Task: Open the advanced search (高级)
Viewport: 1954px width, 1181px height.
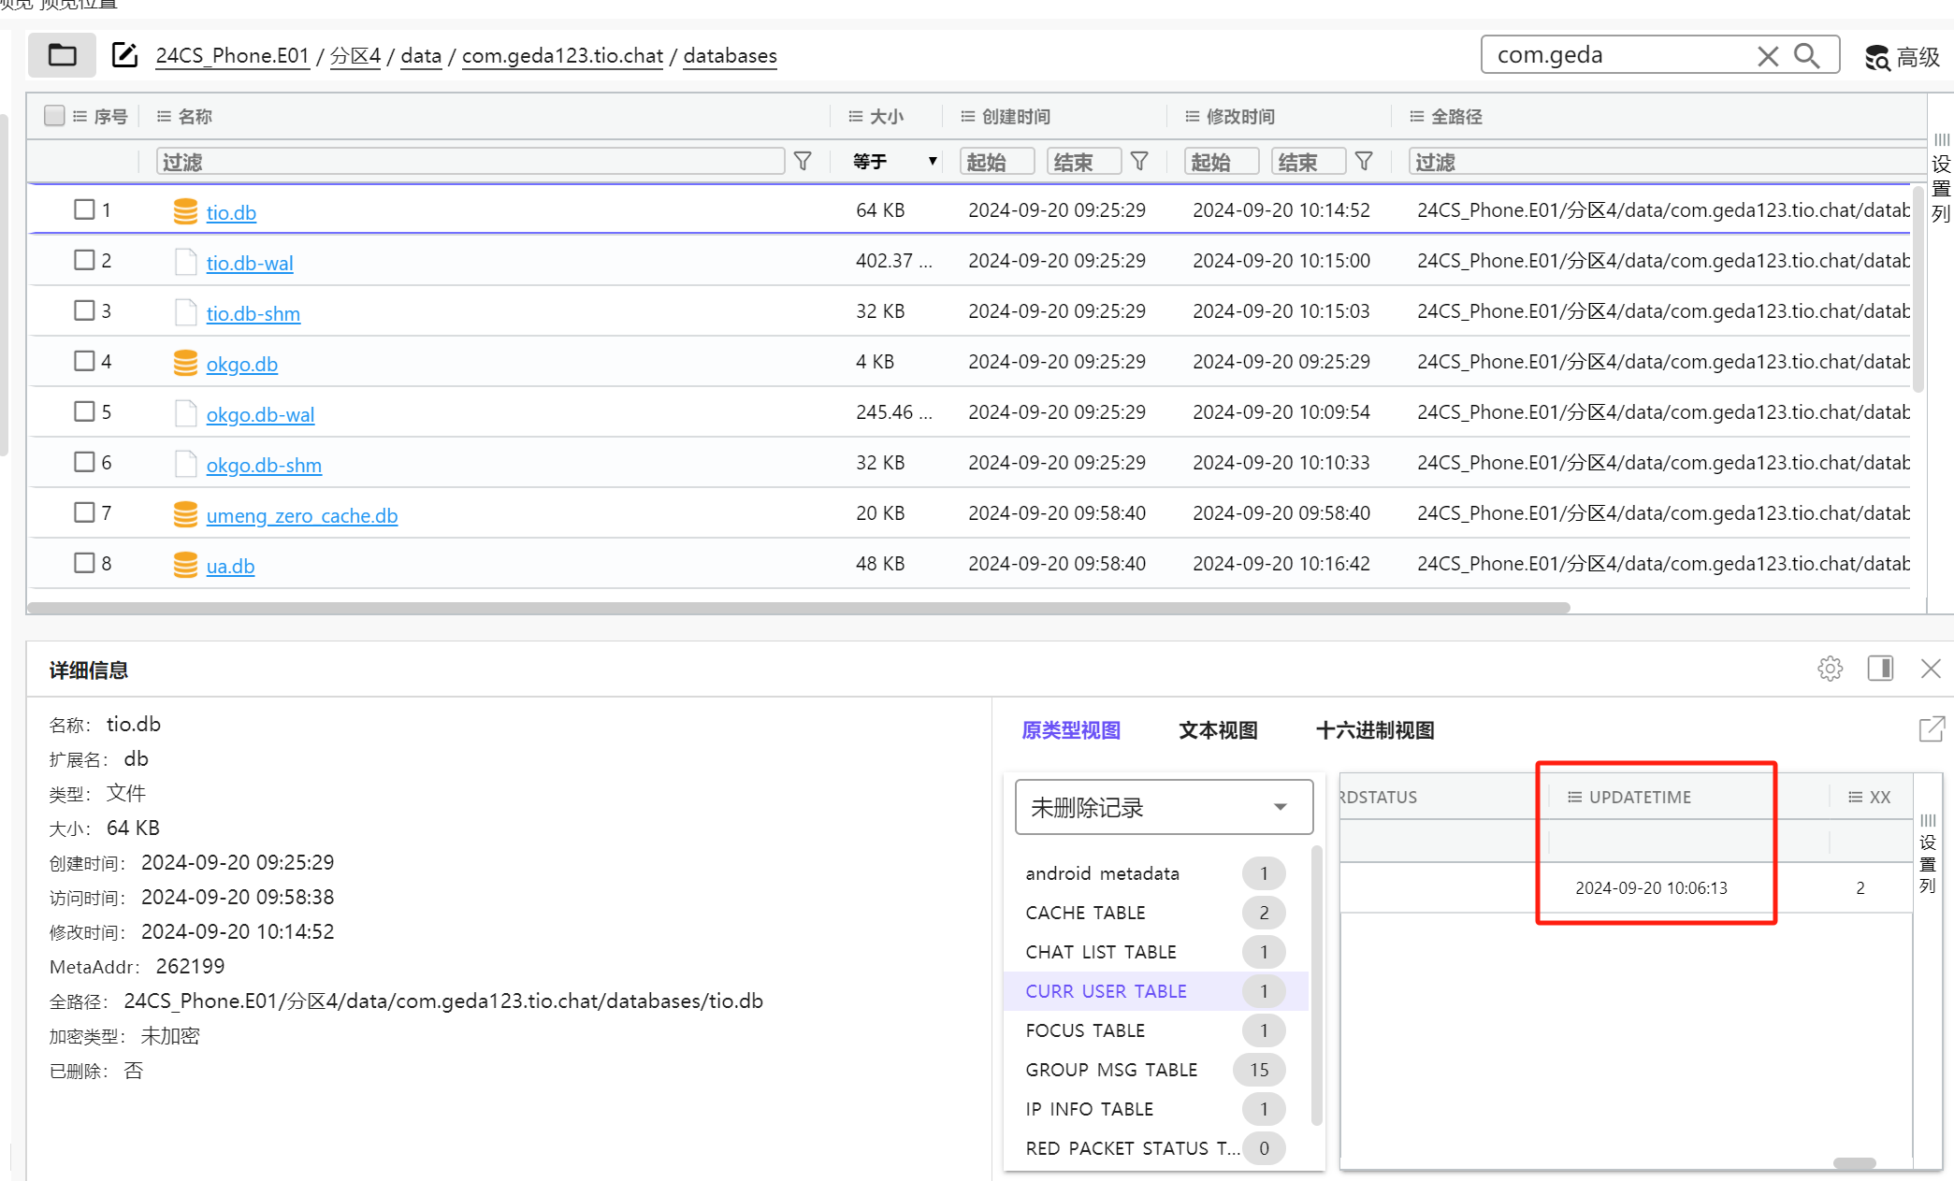Action: tap(1903, 57)
